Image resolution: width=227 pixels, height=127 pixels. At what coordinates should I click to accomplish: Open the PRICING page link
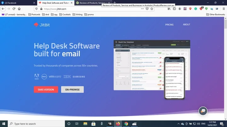point(169,24)
